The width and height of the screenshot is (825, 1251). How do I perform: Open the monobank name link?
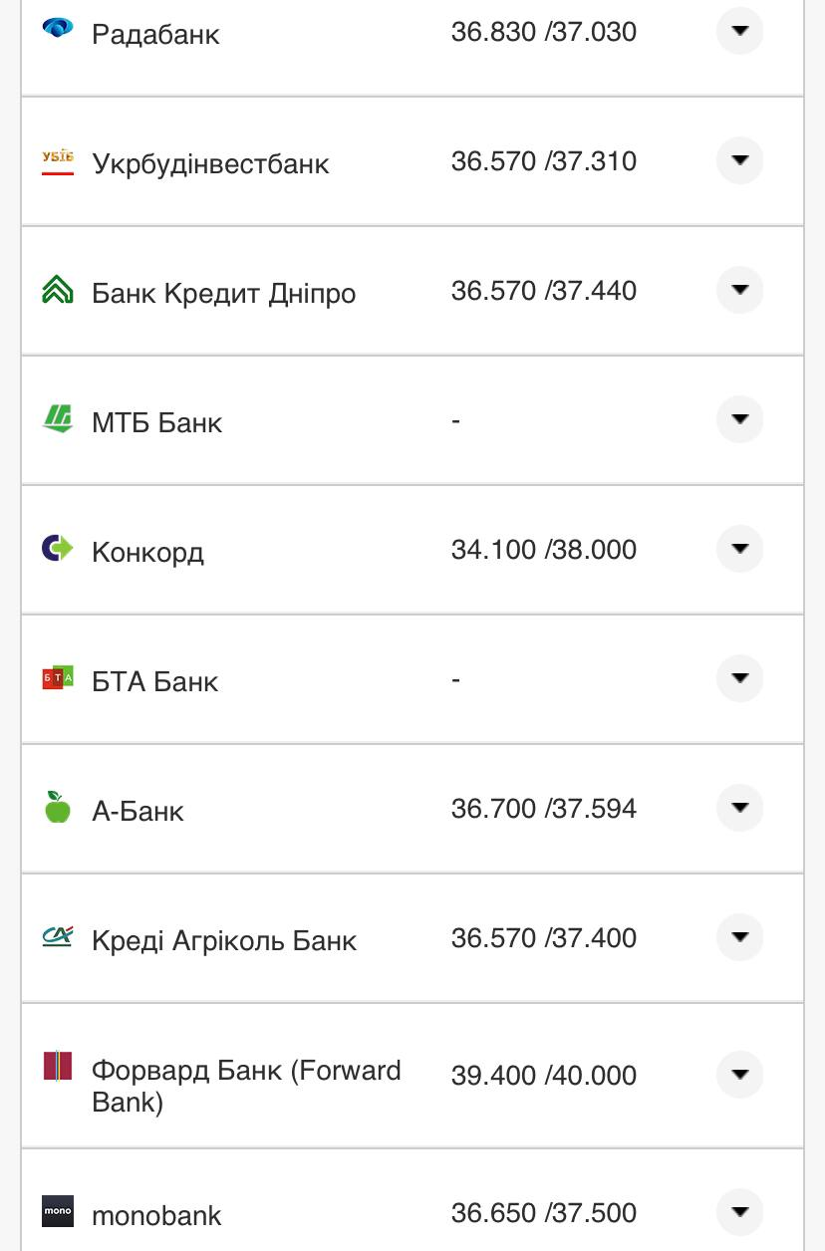156,1215
